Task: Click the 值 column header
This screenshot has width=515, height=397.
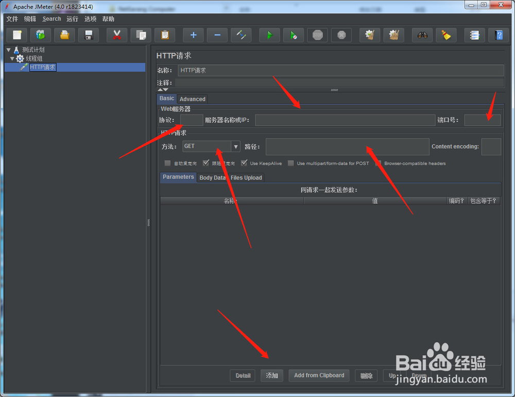Action: coord(375,201)
